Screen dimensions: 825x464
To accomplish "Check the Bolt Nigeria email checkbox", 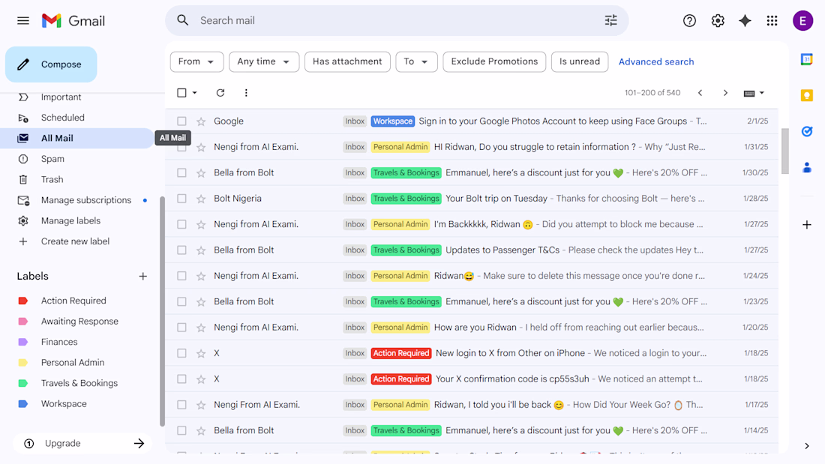I will (x=181, y=199).
